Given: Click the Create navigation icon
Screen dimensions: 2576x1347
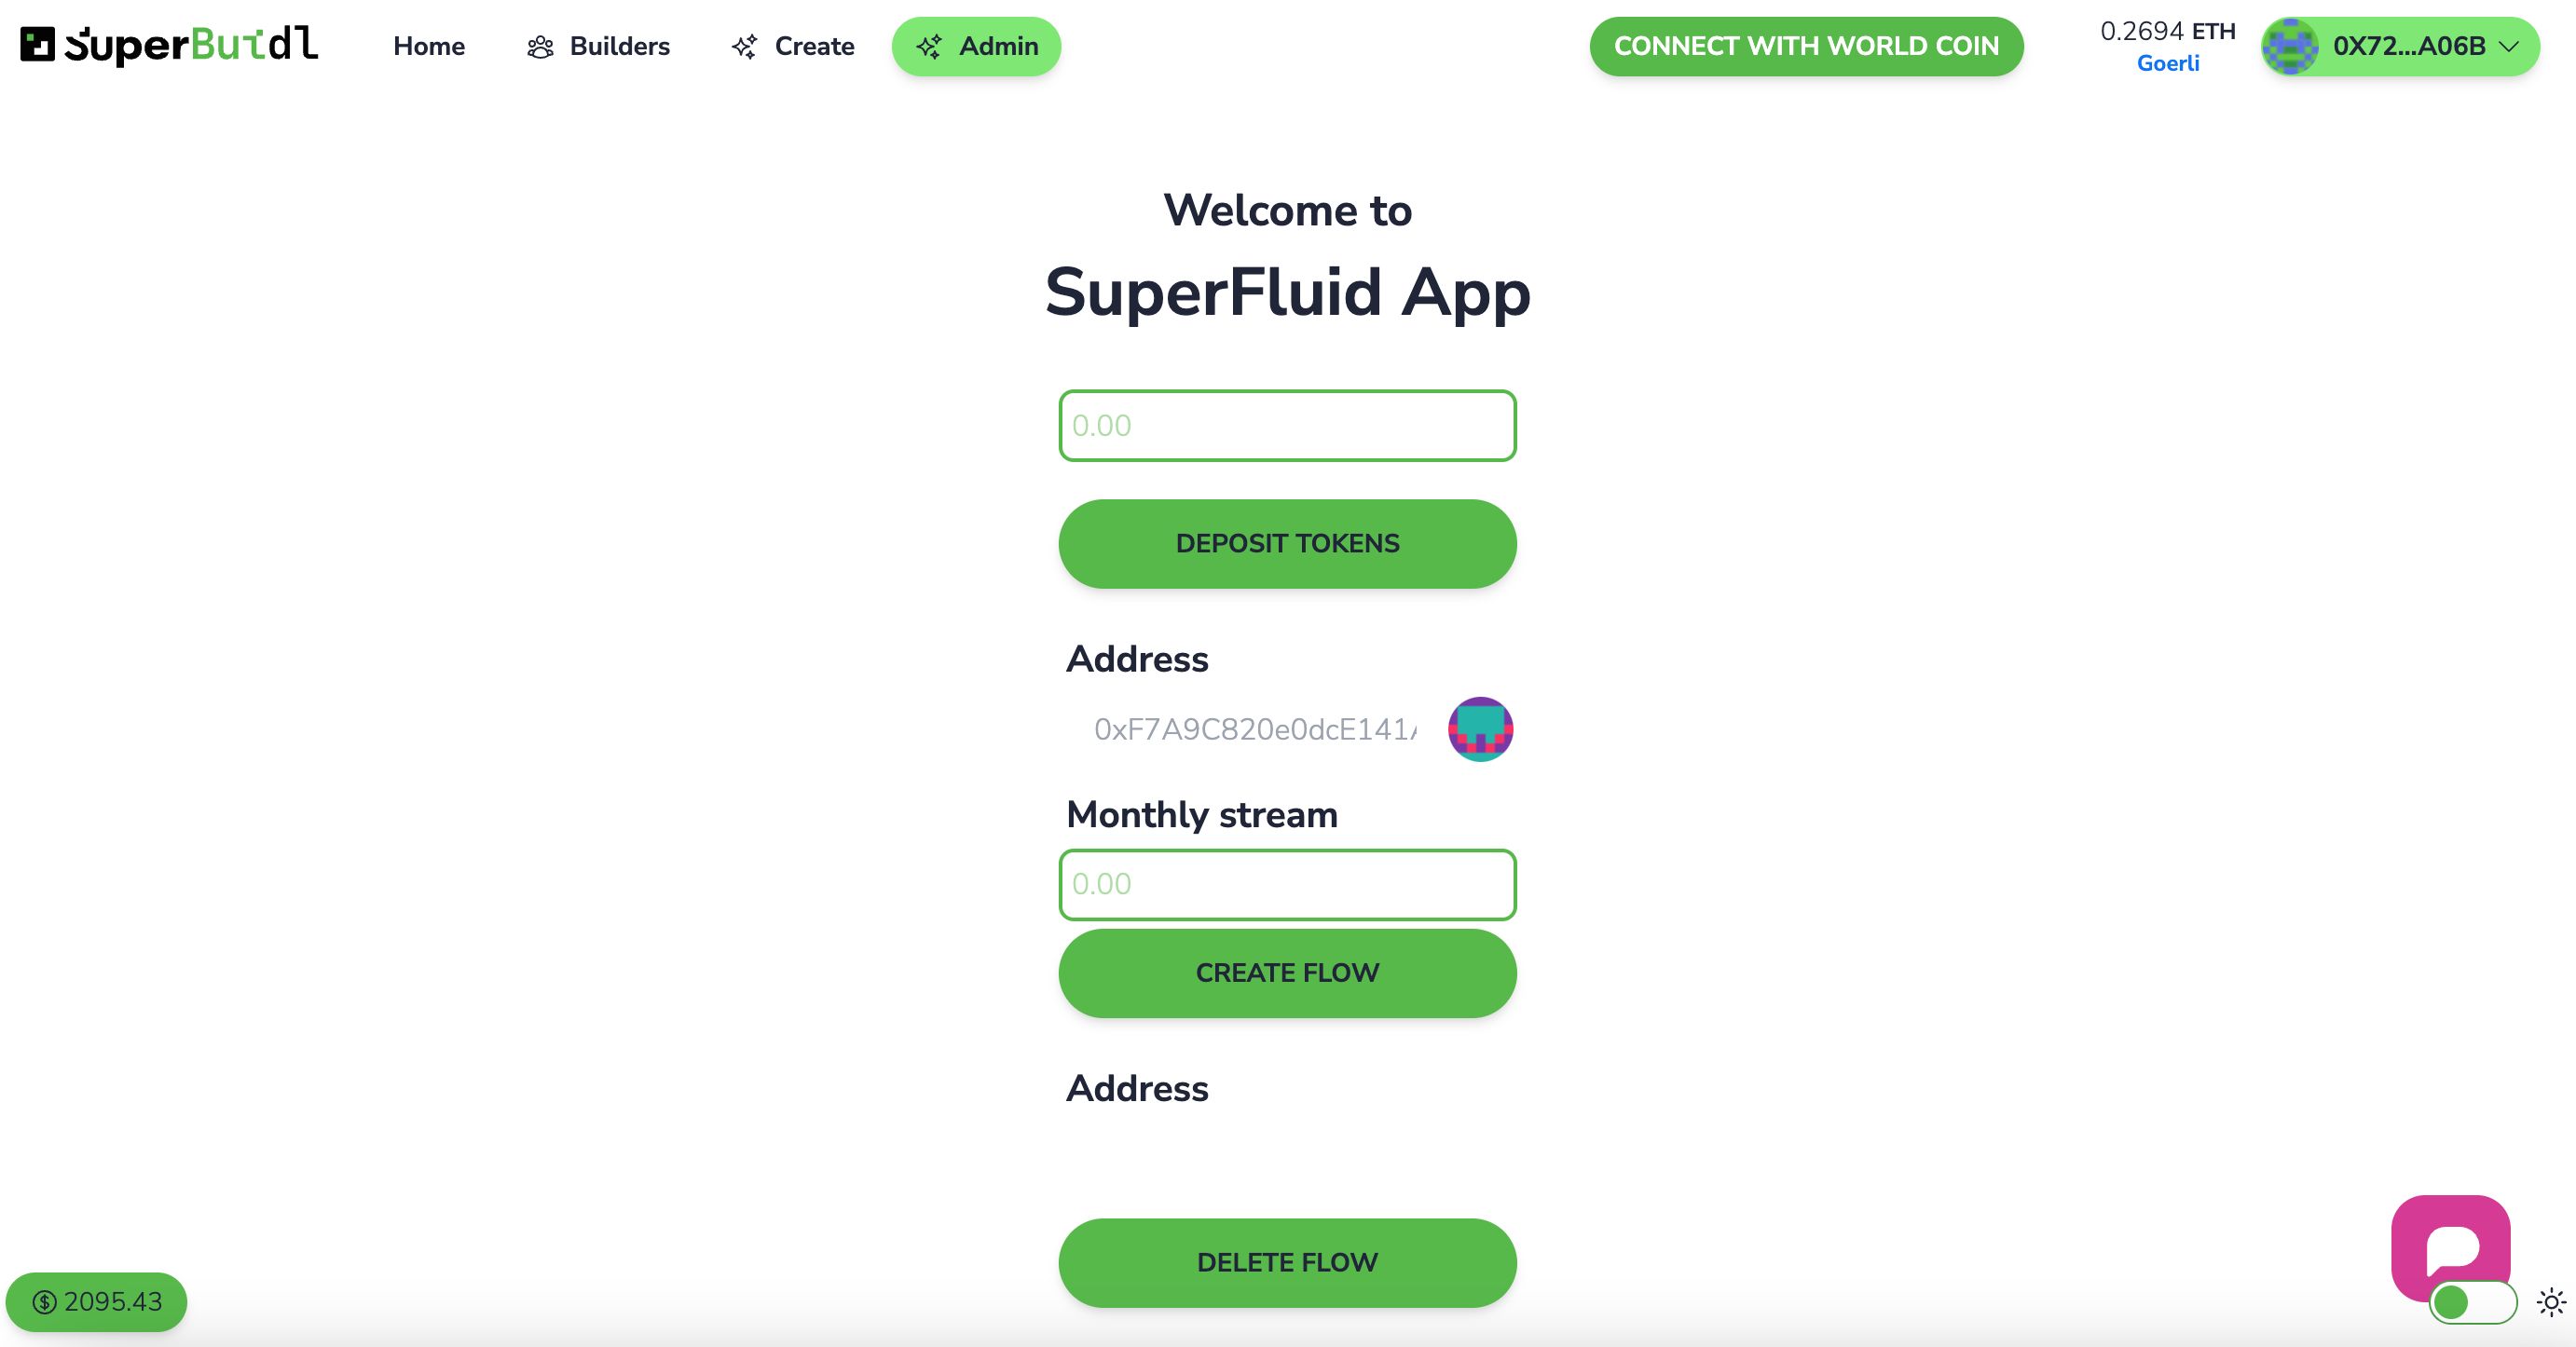Looking at the screenshot, I should pos(745,46).
